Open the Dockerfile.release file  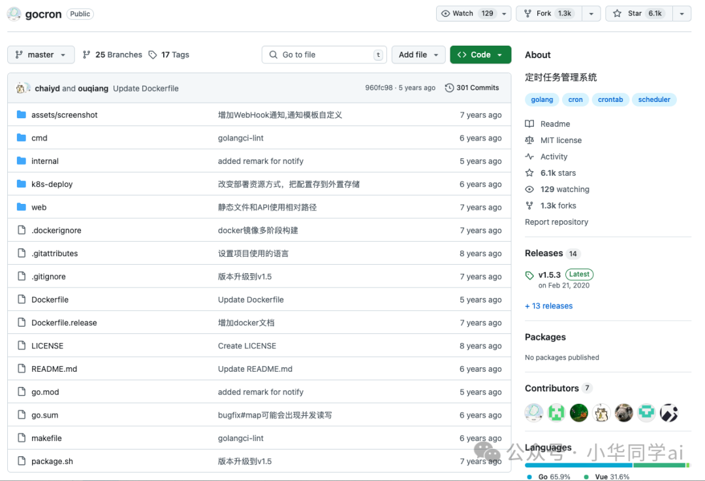pyautogui.click(x=64, y=323)
